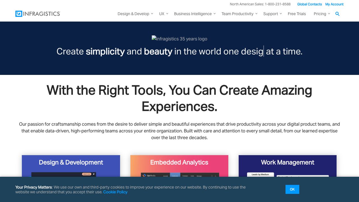
Task: Click the Infragistics 35 years logo image
Action: point(179,39)
